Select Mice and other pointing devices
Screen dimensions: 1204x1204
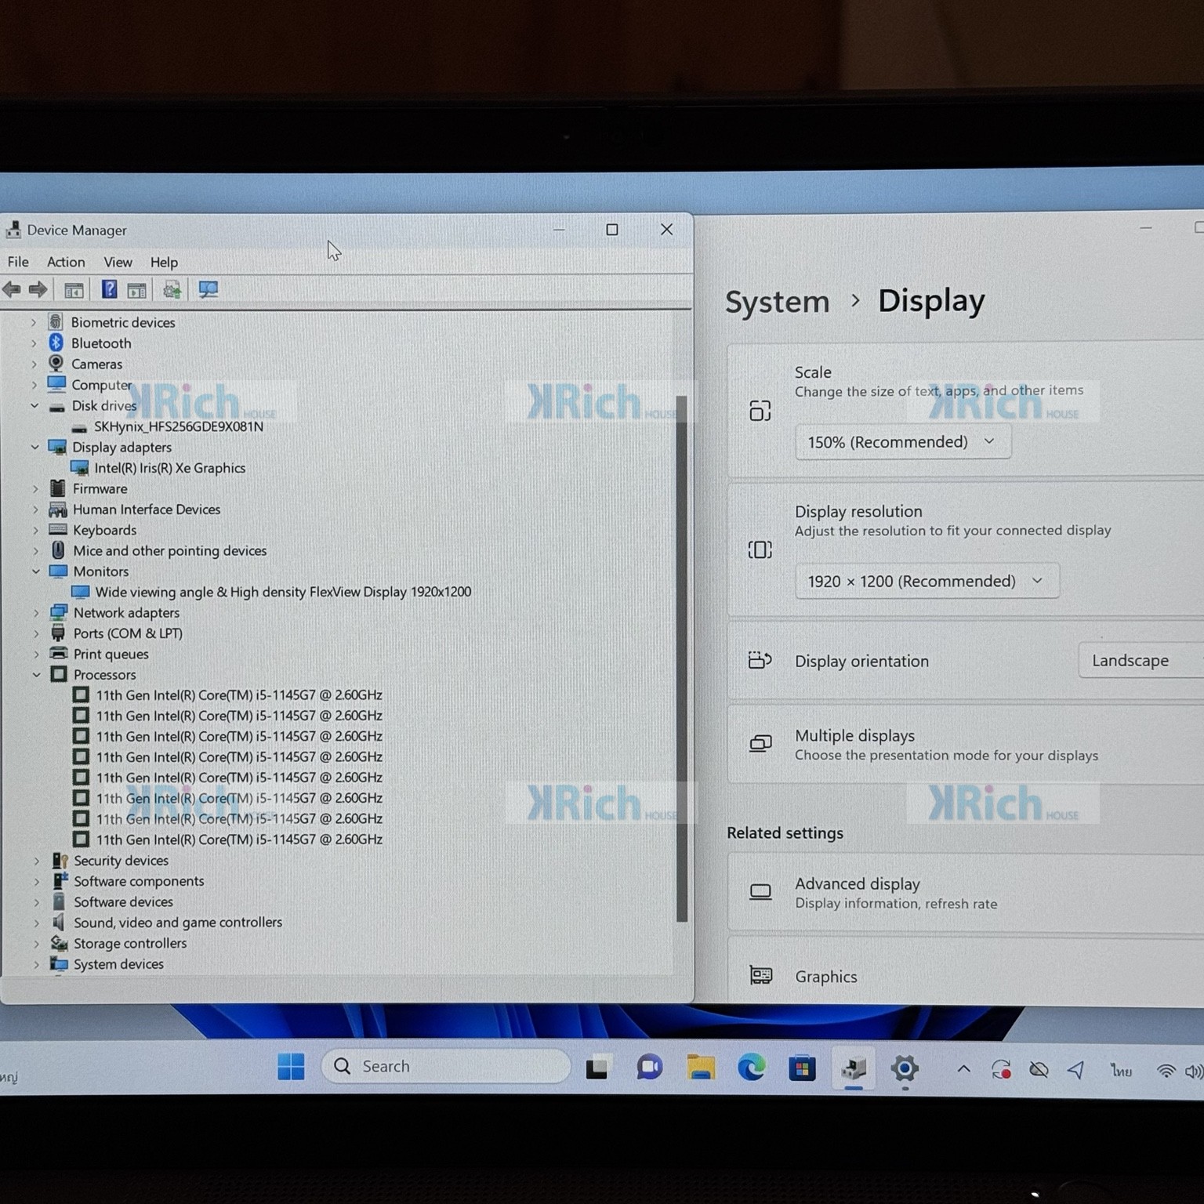click(170, 551)
